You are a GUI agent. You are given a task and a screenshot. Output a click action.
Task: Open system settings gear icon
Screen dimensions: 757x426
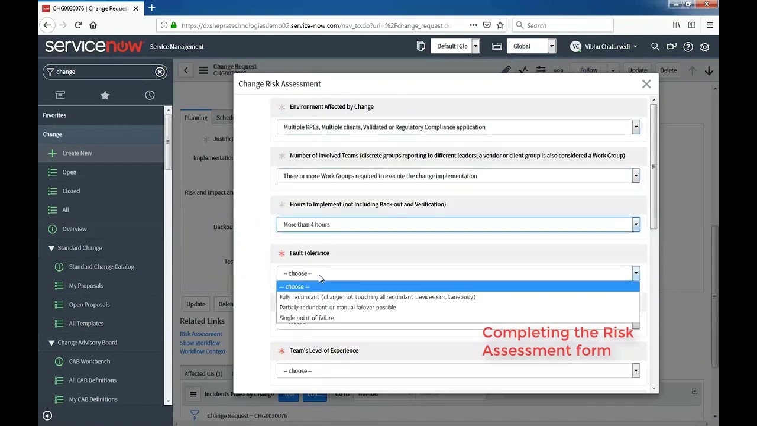705,47
